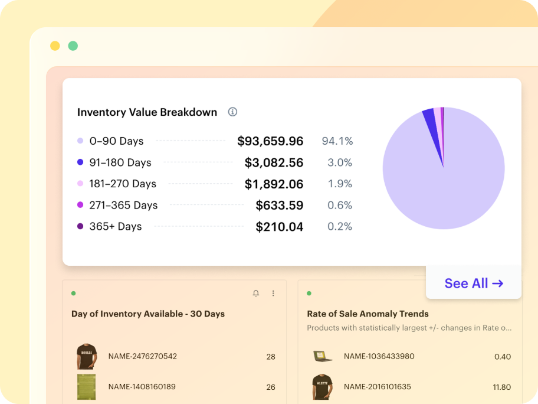Image resolution: width=538 pixels, height=404 pixels.
Task: Click the 271–365 Days legend dot
Action: pos(80,205)
